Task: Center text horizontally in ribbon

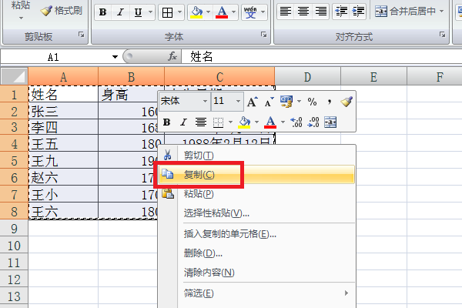Action: pos(303,12)
